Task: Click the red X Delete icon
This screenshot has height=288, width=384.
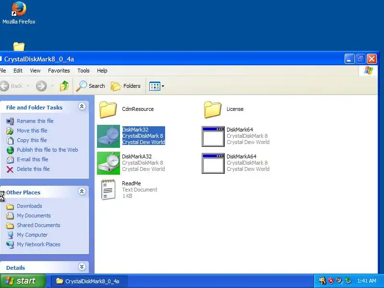Action: click(10, 169)
